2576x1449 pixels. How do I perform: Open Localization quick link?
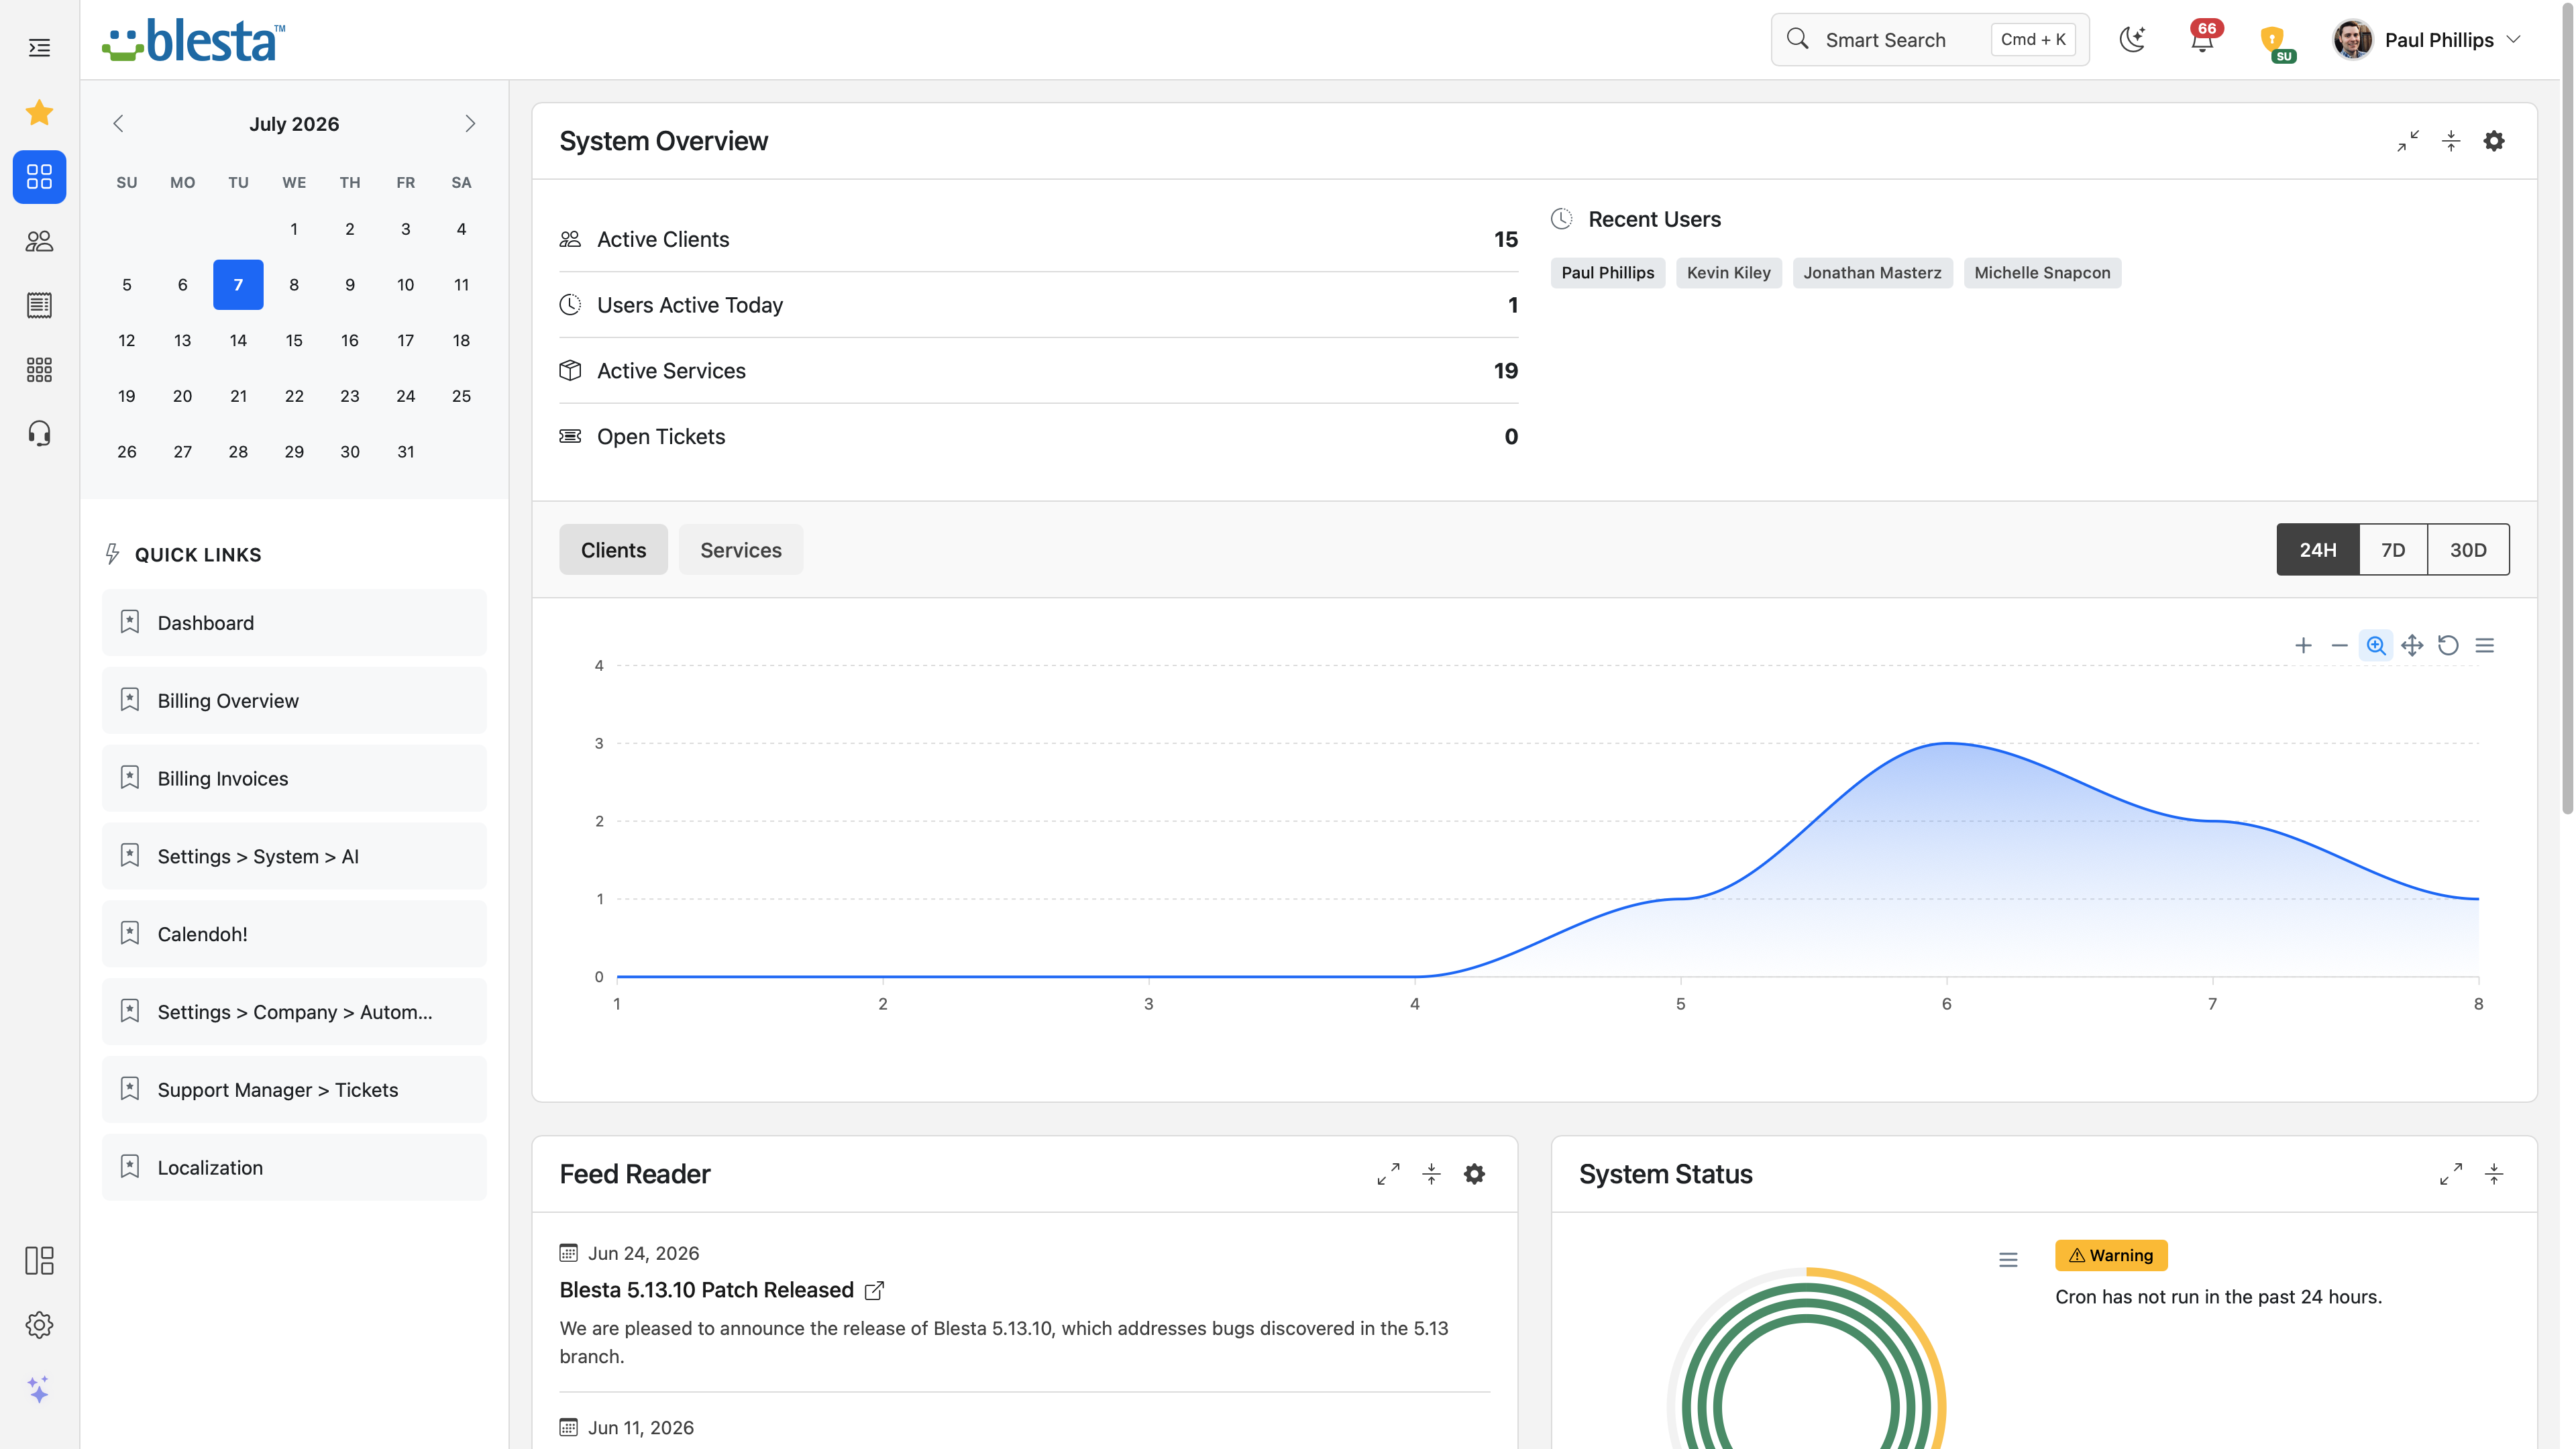294,1168
